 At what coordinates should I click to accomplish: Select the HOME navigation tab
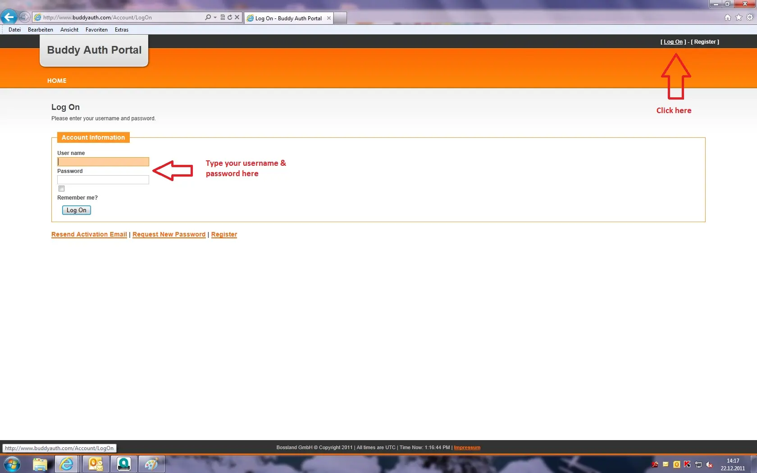click(x=57, y=81)
